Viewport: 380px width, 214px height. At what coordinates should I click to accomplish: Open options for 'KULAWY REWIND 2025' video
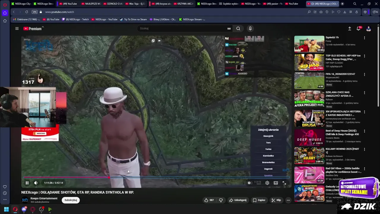(364, 149)
